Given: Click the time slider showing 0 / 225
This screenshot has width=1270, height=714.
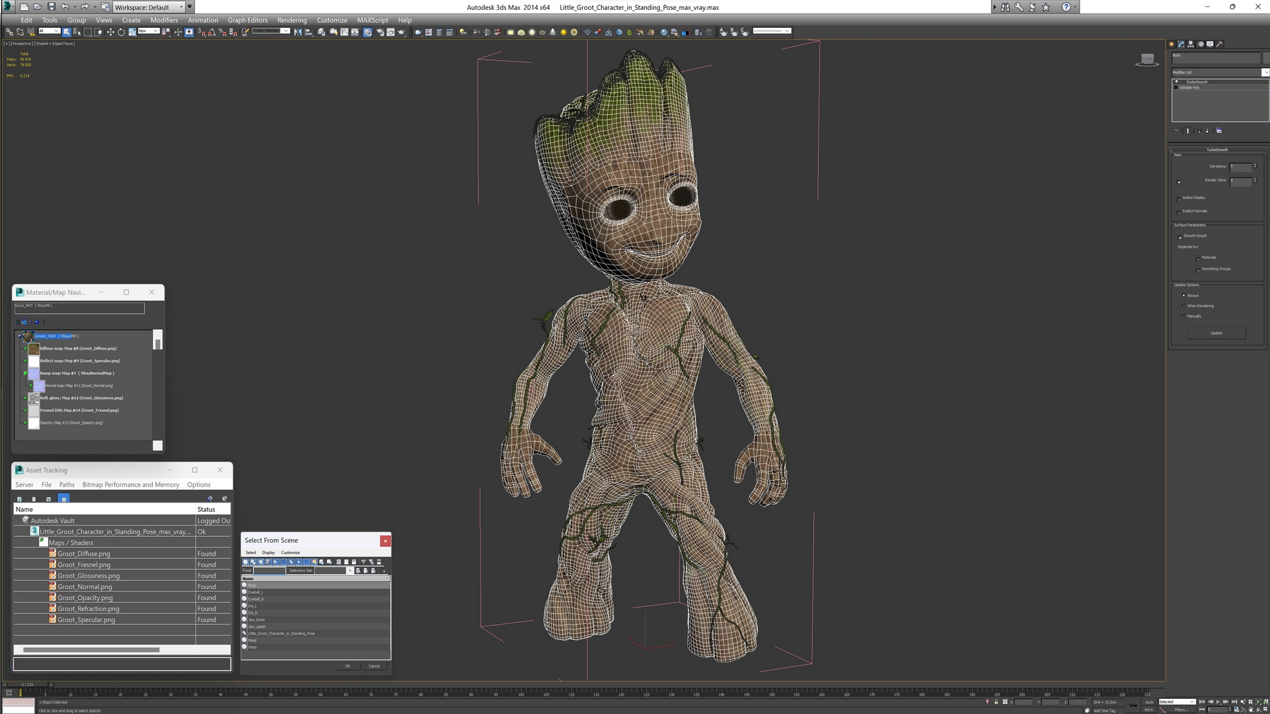Looking at the screenshot, I should [x=28, y=684].
